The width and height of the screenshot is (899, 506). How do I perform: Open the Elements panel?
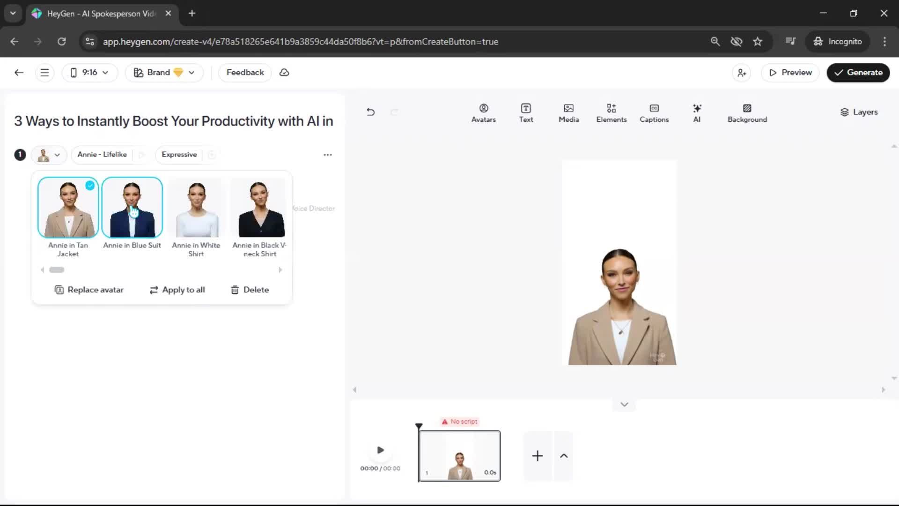point(611,113)
